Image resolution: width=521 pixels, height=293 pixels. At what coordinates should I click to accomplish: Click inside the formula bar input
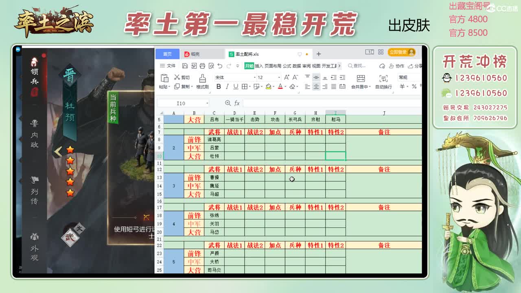tap(332, 103)
